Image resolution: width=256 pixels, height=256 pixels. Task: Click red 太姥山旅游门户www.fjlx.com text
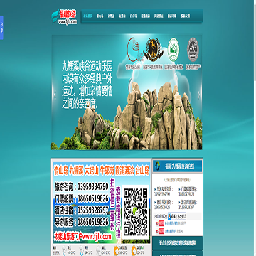click(x=82, y=236)
